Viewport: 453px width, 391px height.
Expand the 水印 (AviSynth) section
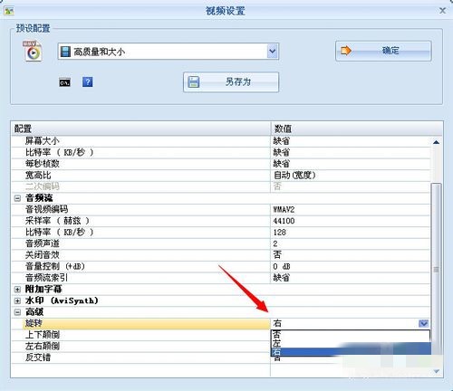(x=17, y=300)
